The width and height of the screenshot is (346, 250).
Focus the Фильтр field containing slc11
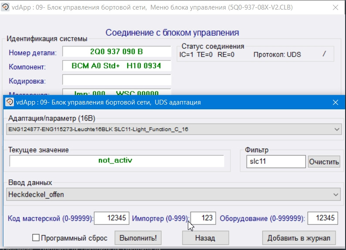coord(276,162)
